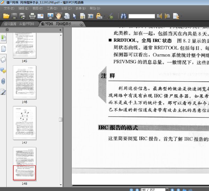Open the Comments sidebar panel icon
Viewport: 209px width, 191px height.
(x=3, y=70)
